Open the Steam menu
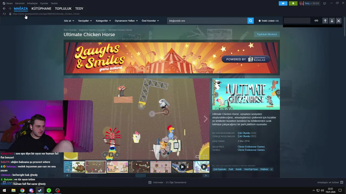 [x=8, y=3]
